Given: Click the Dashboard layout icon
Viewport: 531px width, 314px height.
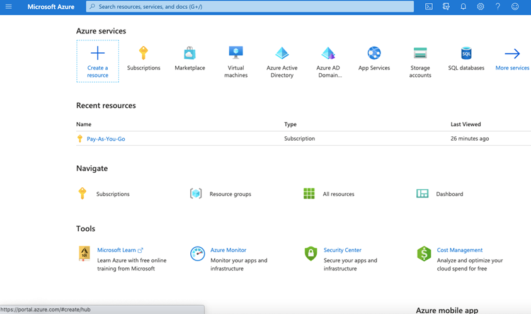Looking at the screenshot, I should (422, 194).
